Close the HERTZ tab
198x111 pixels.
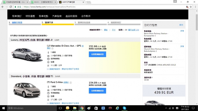83,2
